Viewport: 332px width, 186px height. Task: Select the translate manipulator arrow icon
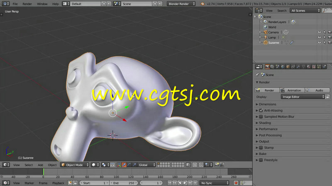124,165
